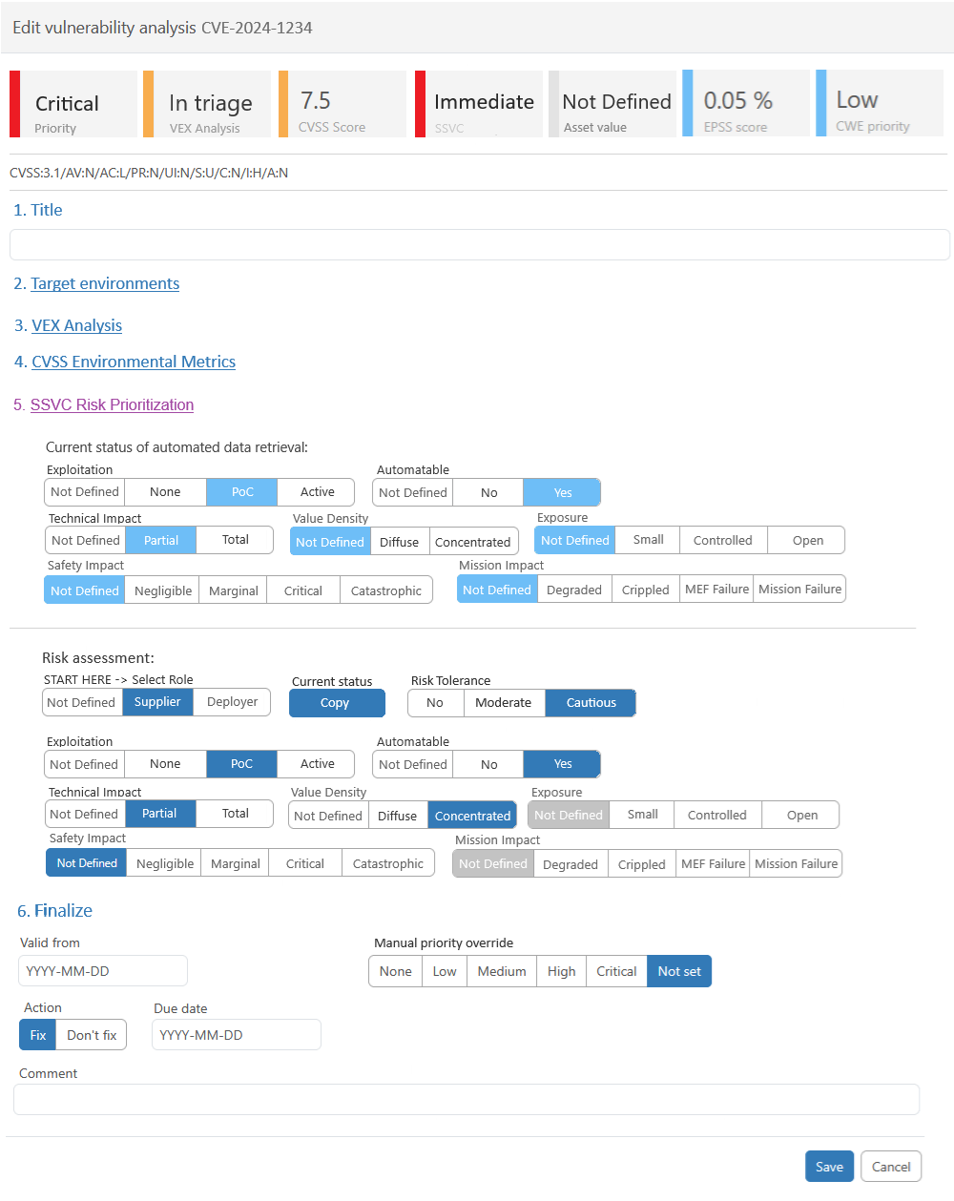Screen dimensions: 954x1201
Task: Click the Not Defined Asset value card
Action: pos(612,104)
